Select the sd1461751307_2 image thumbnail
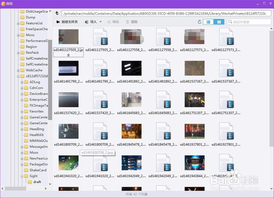Viewport: 274px width, 198px height. (x=195, y=100)
